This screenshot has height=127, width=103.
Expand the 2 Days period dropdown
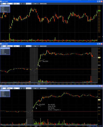(x=17, y=46)
